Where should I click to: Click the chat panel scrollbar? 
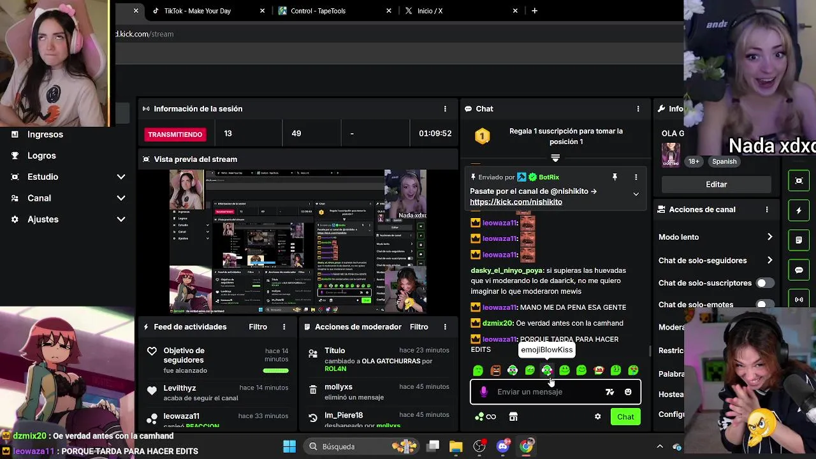(650, 351)
